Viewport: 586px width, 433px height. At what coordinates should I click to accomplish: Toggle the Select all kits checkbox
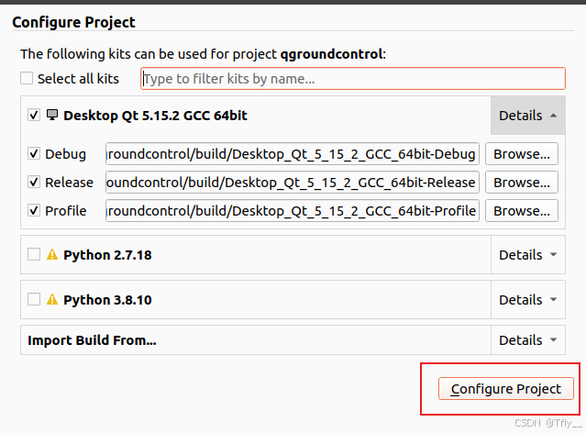(x=27, y=79)
